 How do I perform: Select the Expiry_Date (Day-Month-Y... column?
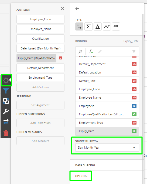click(36, 58)
